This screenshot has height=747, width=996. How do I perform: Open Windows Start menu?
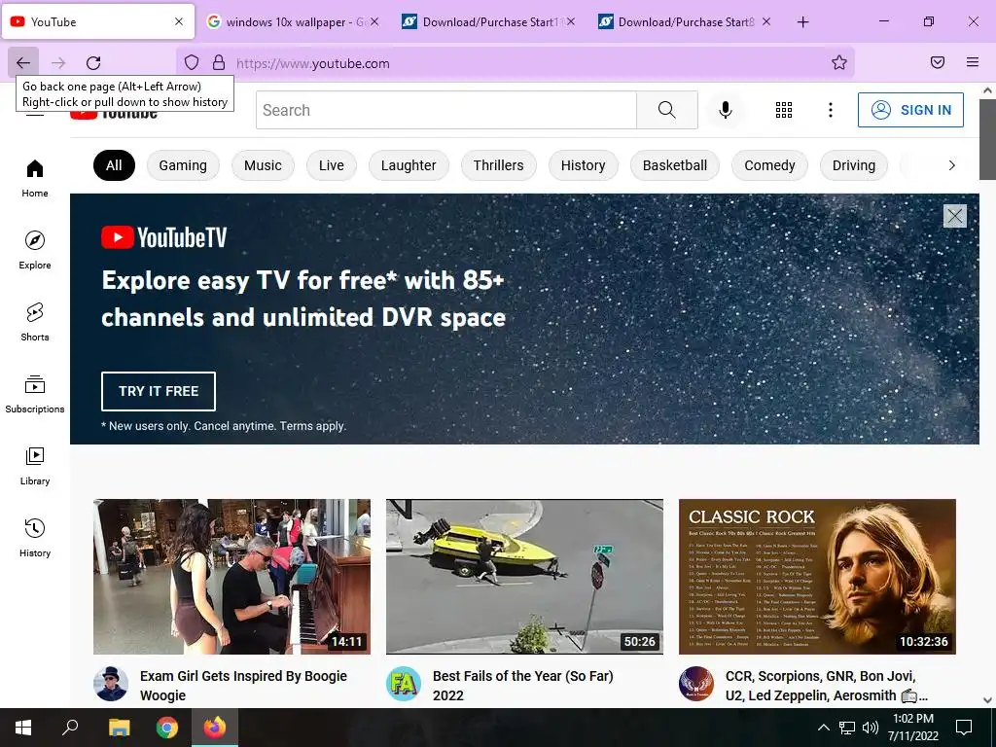[23, 728]
